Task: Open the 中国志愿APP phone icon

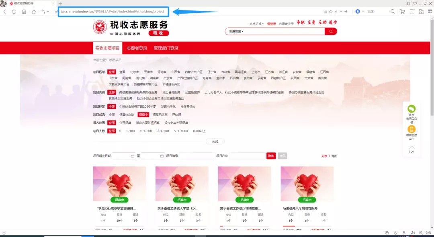Action: click(x=411, y=129)
